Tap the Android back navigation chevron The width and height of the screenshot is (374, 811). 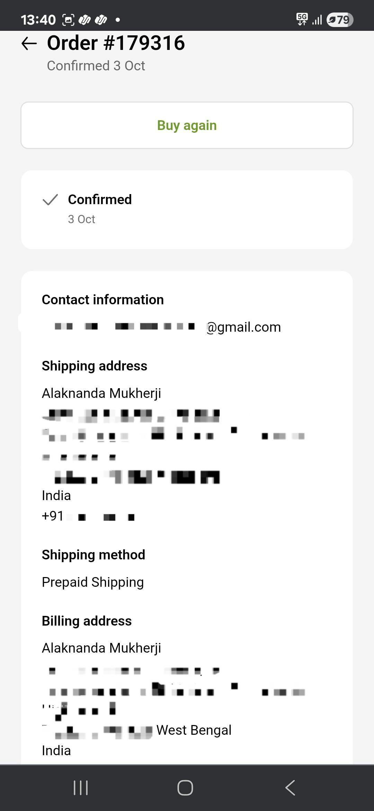point(290,788)
